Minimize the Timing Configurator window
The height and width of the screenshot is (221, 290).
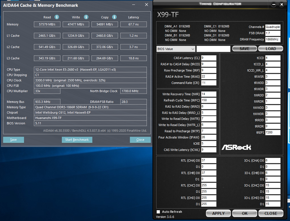(274, 5)
